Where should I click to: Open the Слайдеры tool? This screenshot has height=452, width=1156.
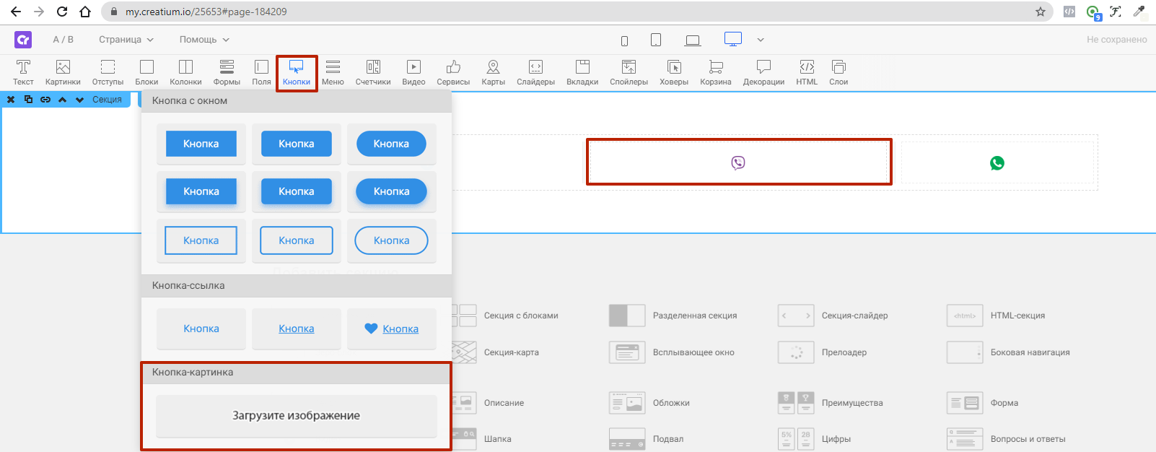[x=535, y=73]
